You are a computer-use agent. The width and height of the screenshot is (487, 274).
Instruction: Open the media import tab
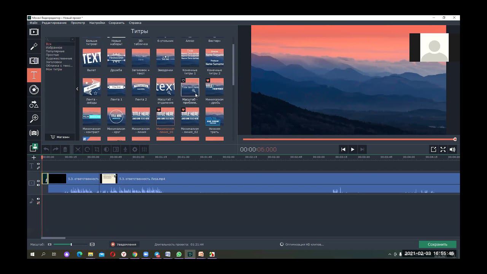pyautogui.click(x=34, y=32)
